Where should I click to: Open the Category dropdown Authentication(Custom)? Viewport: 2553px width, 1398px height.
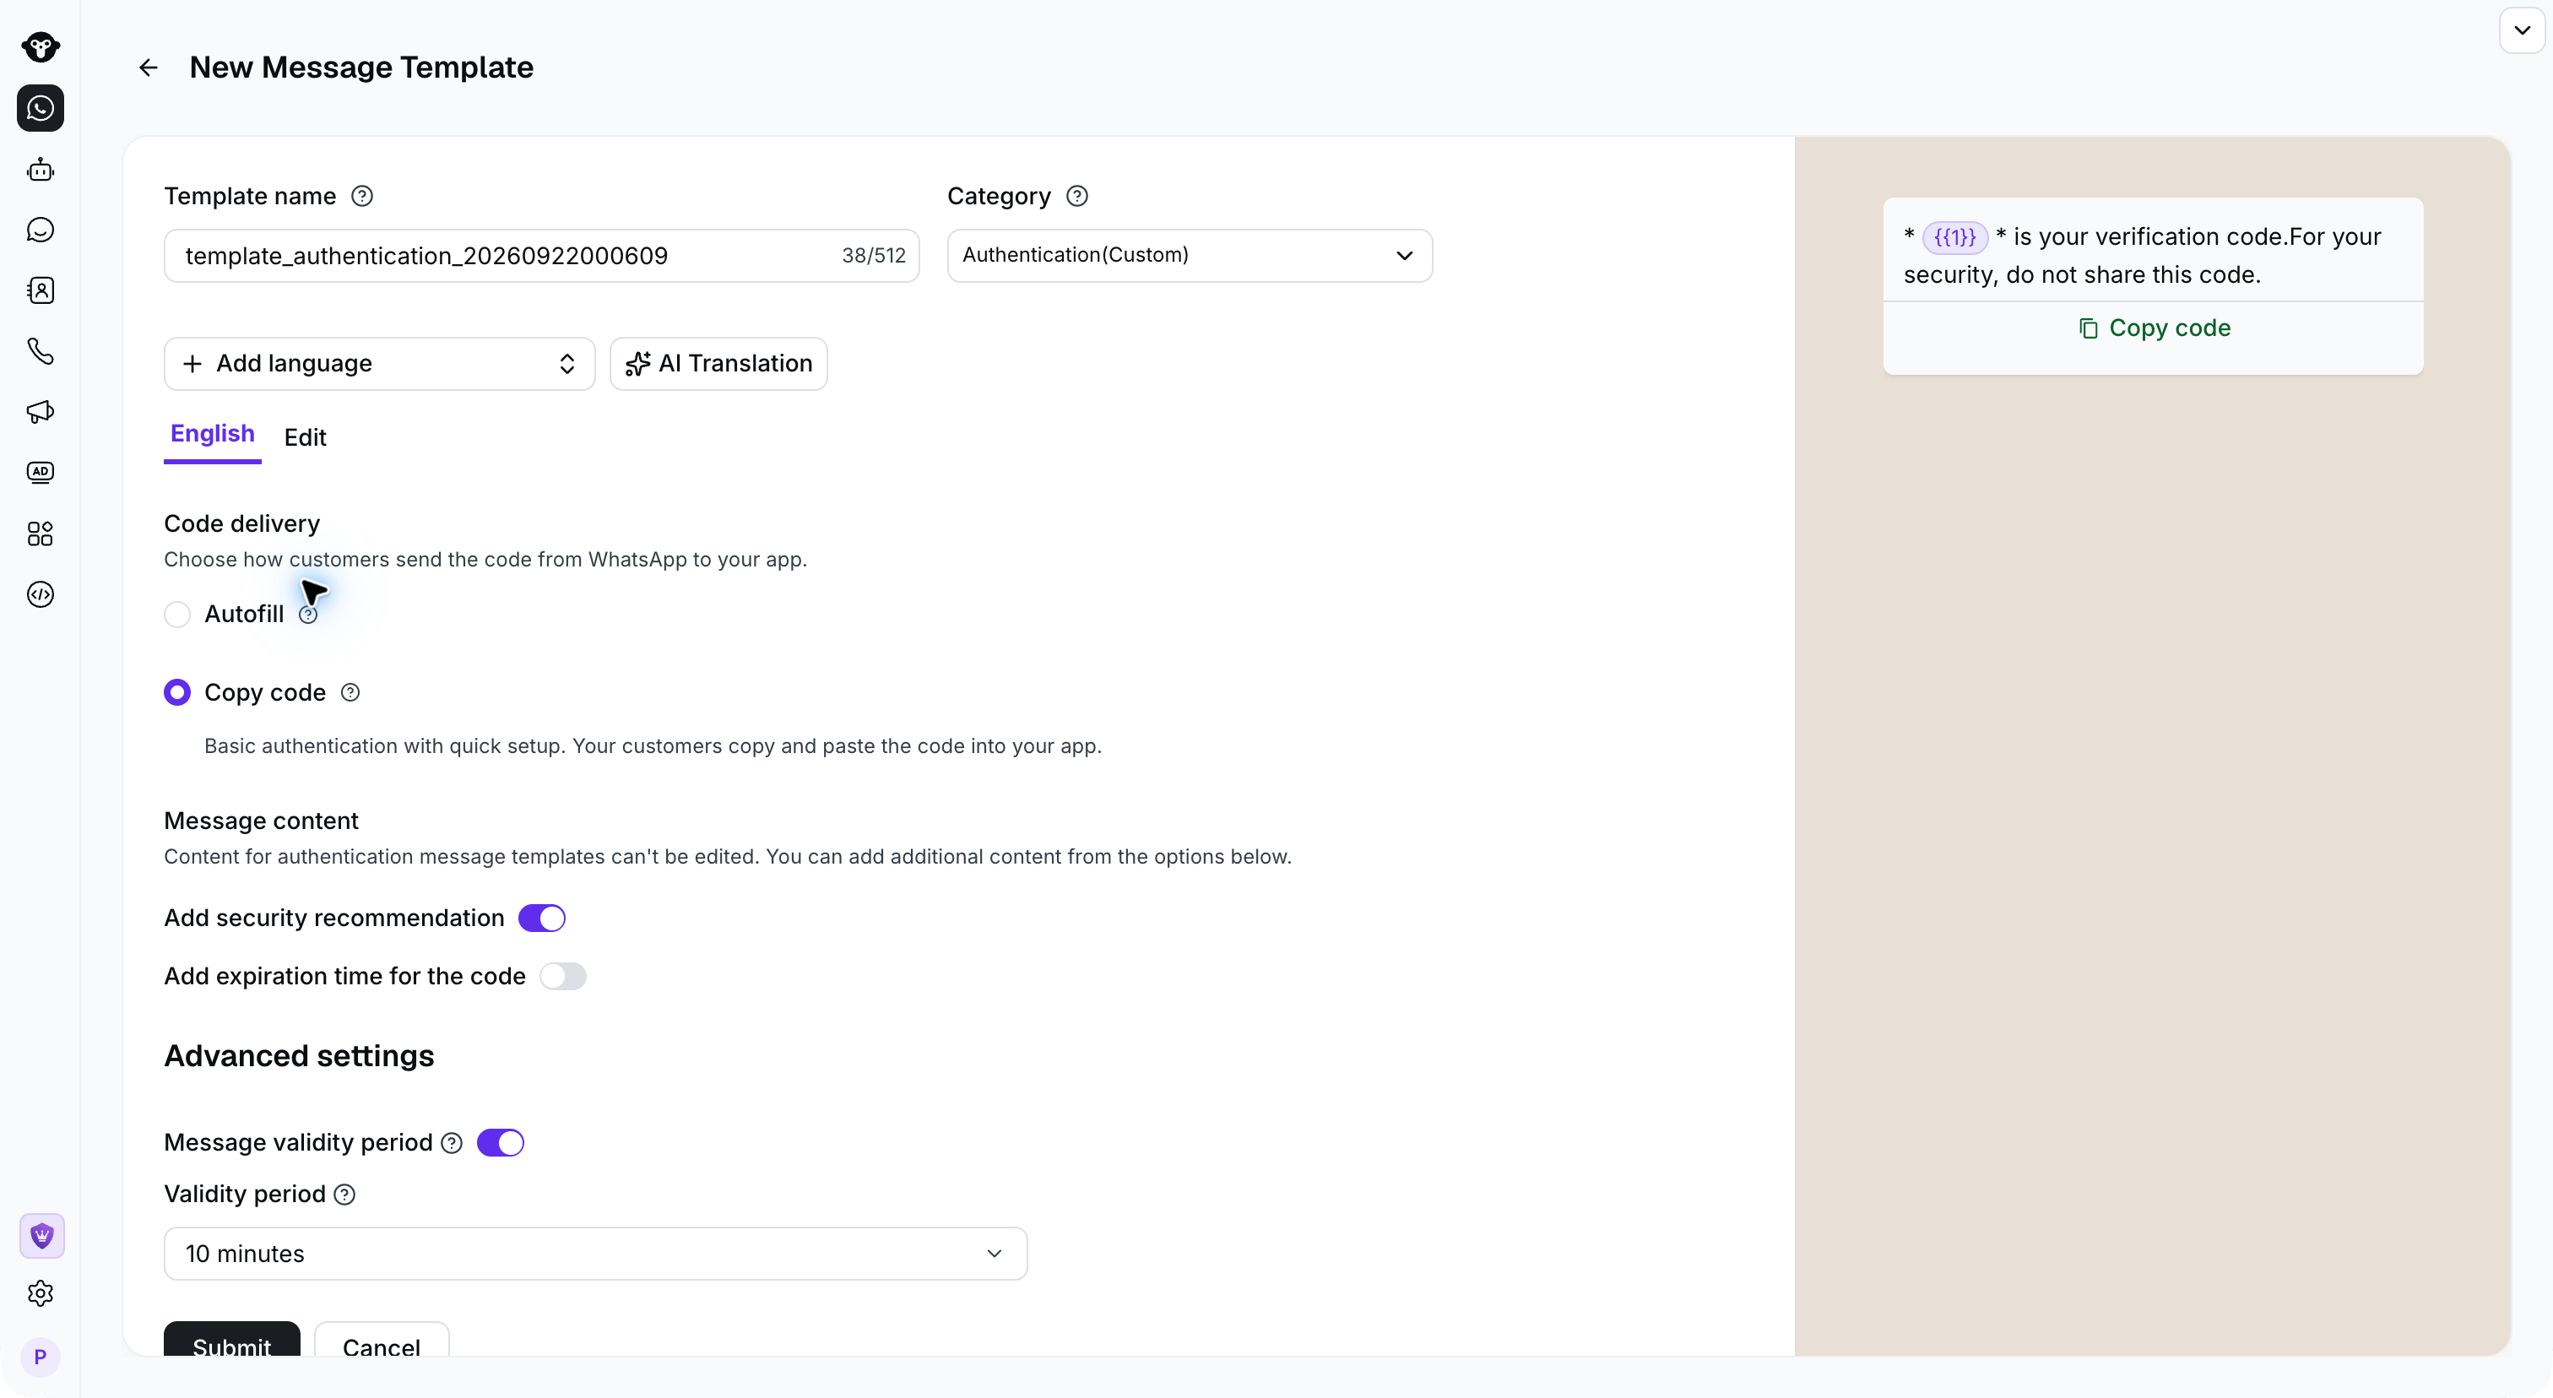1190,256
